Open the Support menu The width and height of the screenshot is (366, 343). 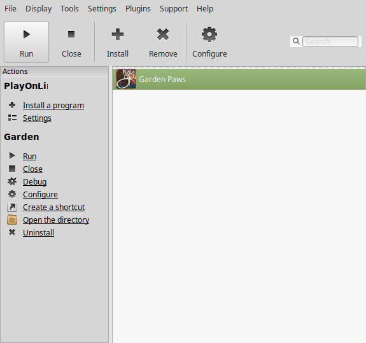click(174, 9)
